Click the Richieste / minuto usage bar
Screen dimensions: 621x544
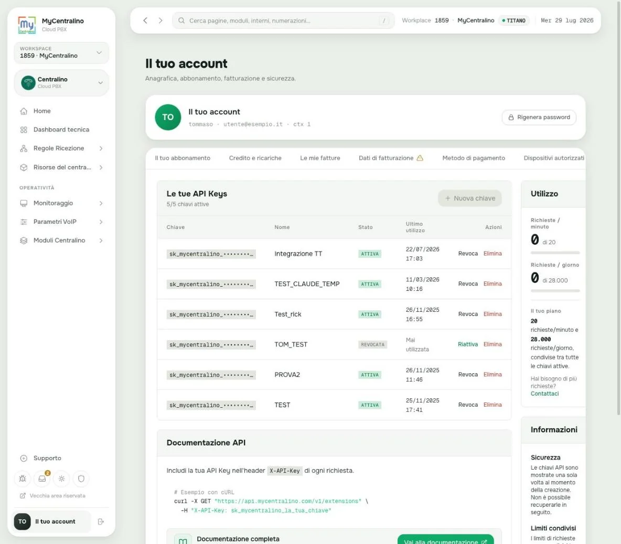(555, 253)
